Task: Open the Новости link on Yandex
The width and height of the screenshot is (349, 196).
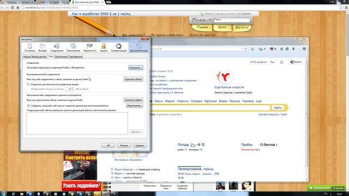Action: click(x=183, y=101)
